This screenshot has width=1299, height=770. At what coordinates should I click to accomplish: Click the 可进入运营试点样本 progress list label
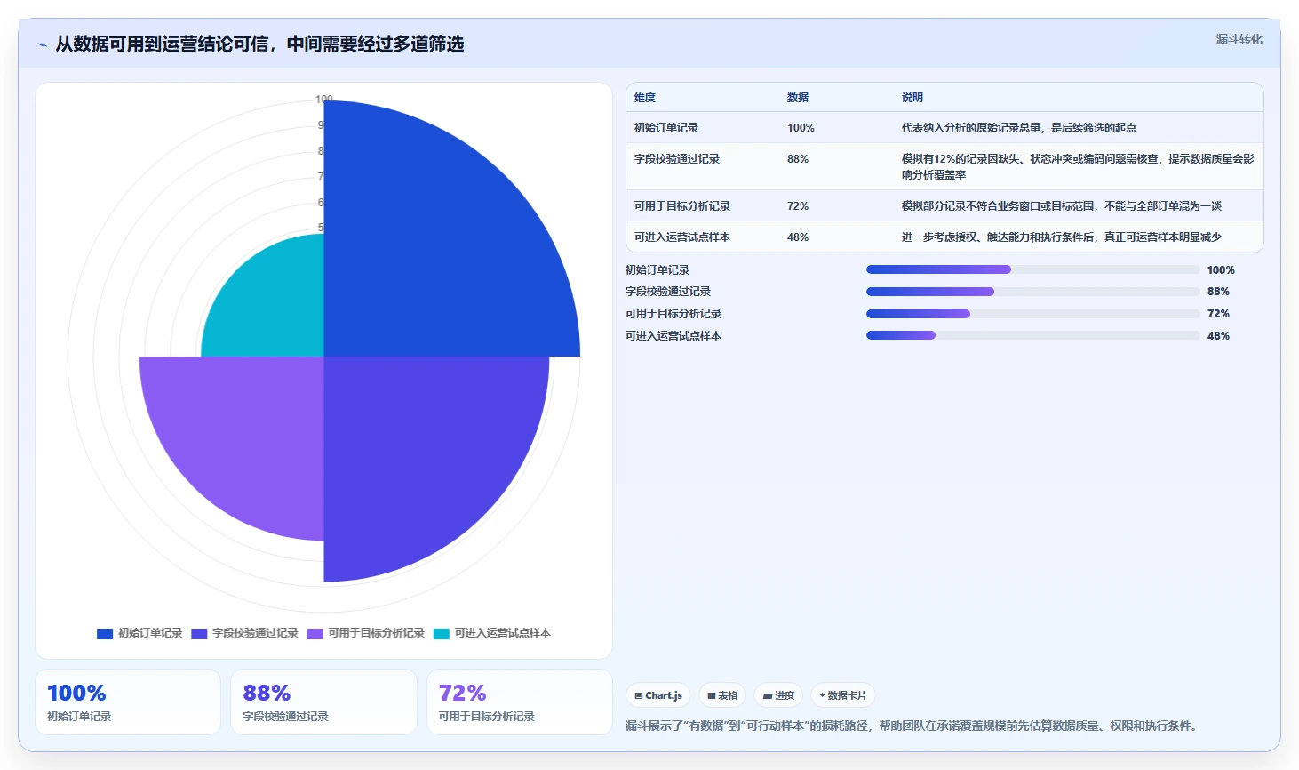pos(673,336)
